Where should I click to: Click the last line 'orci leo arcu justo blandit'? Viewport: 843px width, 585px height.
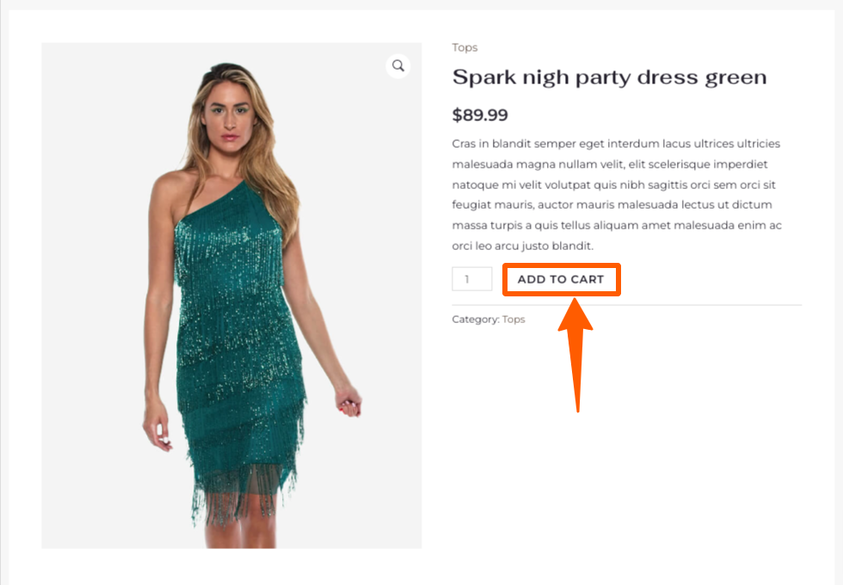point(523,246)
